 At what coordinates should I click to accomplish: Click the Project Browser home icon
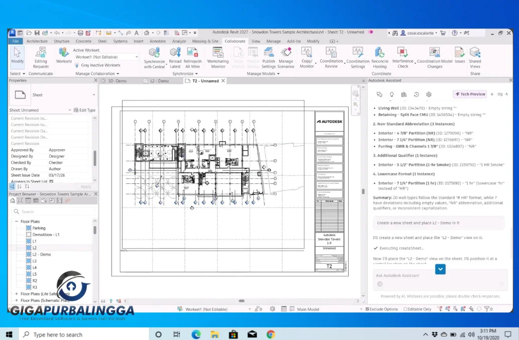pyautogui.click(x=13, y=201)
